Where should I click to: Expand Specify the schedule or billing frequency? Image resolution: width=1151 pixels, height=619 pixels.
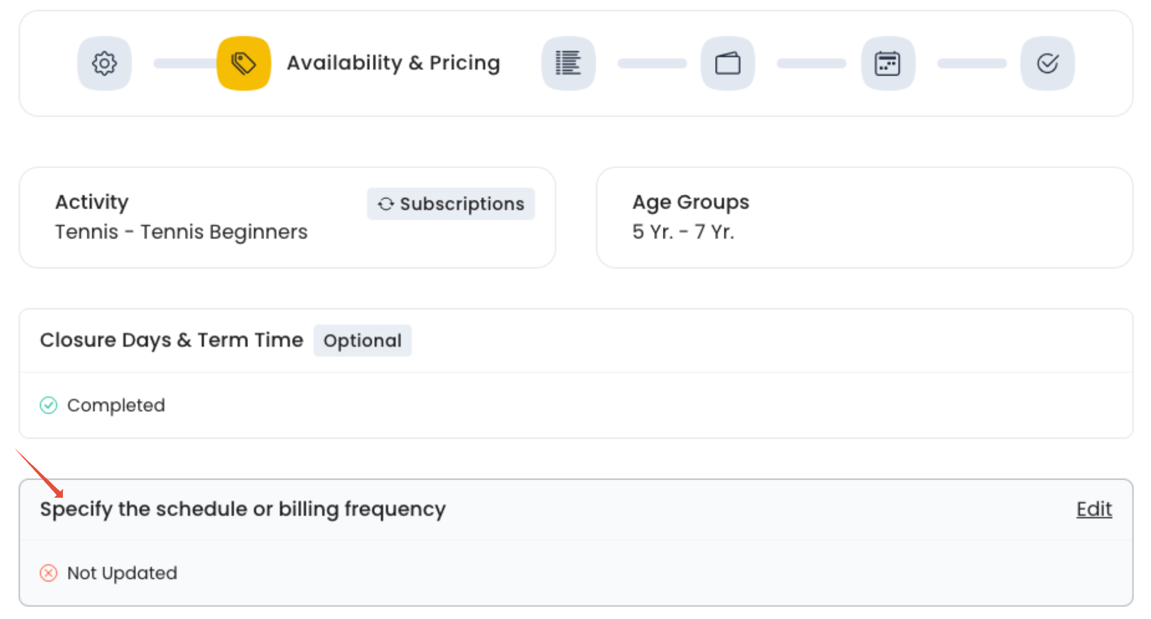[x=243, y=509]
